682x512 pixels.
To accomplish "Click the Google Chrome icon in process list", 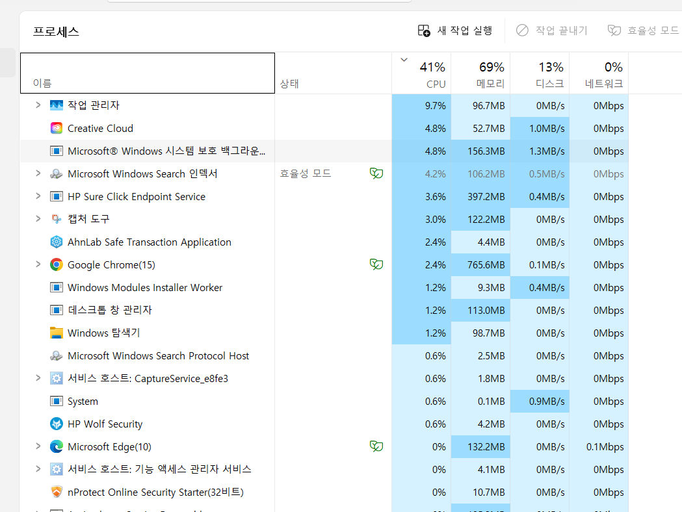I will coord(56,264).
